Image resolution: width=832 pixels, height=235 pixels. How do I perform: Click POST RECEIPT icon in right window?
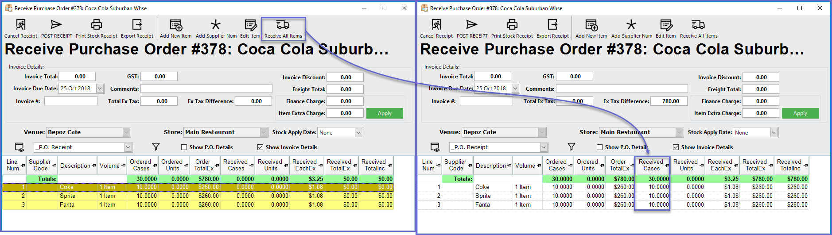[472, 24]
